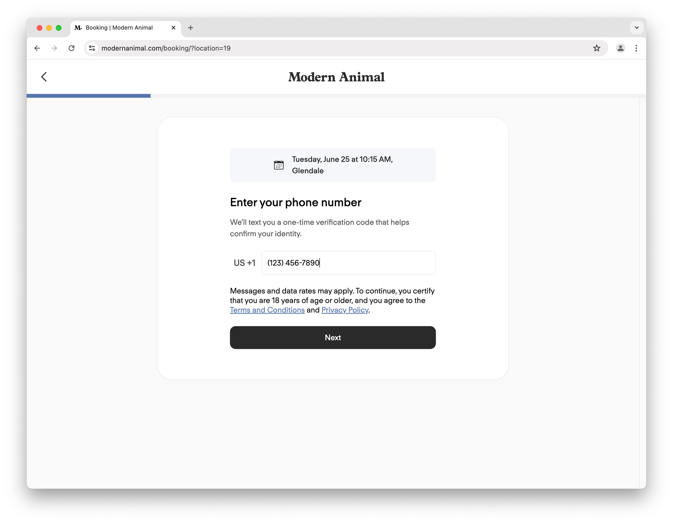Open site information icon in address bar
The width and height of the screenshot is (673, 524).
[92, 48]
